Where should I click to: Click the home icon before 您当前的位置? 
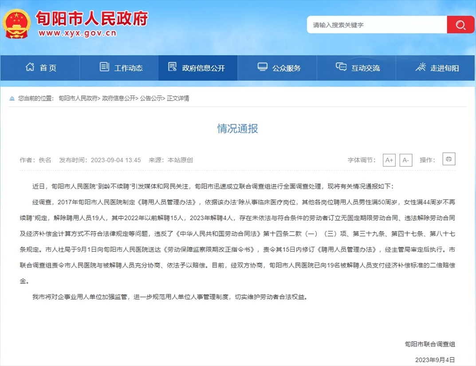click(x=12, y=98)
